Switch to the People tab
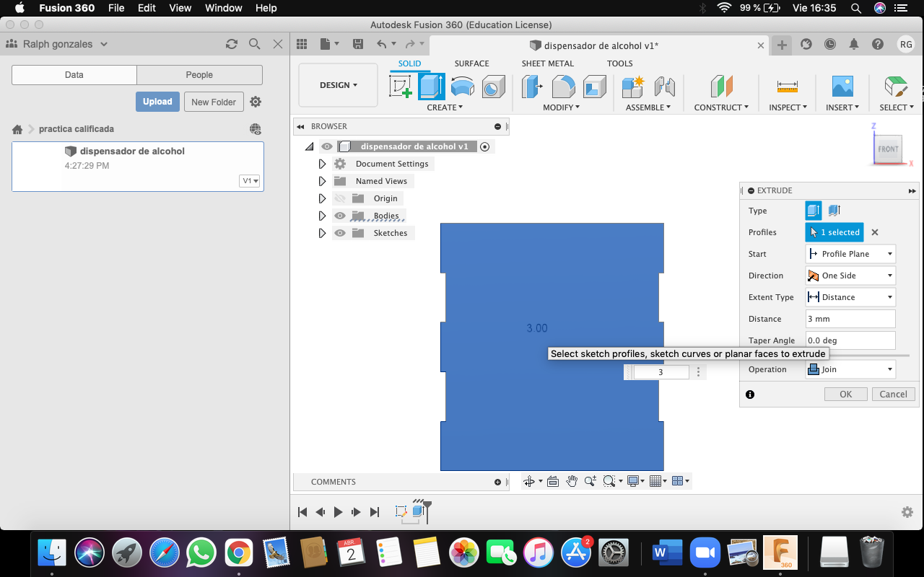Screen dimensions: 924x577 point(199,75)
